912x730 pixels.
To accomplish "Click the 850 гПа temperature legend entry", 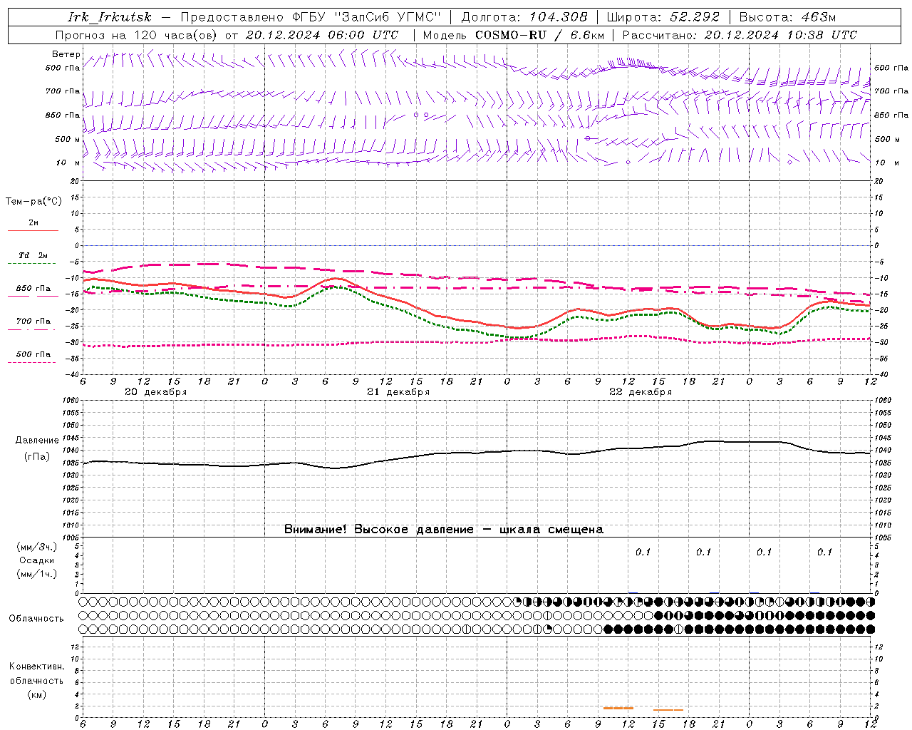I will pyautogui.click(x=33, y=289).
